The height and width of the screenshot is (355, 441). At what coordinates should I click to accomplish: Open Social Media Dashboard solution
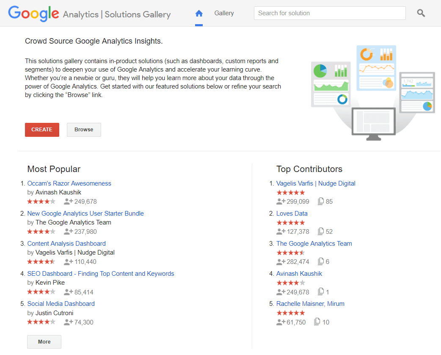coord(61,304)
